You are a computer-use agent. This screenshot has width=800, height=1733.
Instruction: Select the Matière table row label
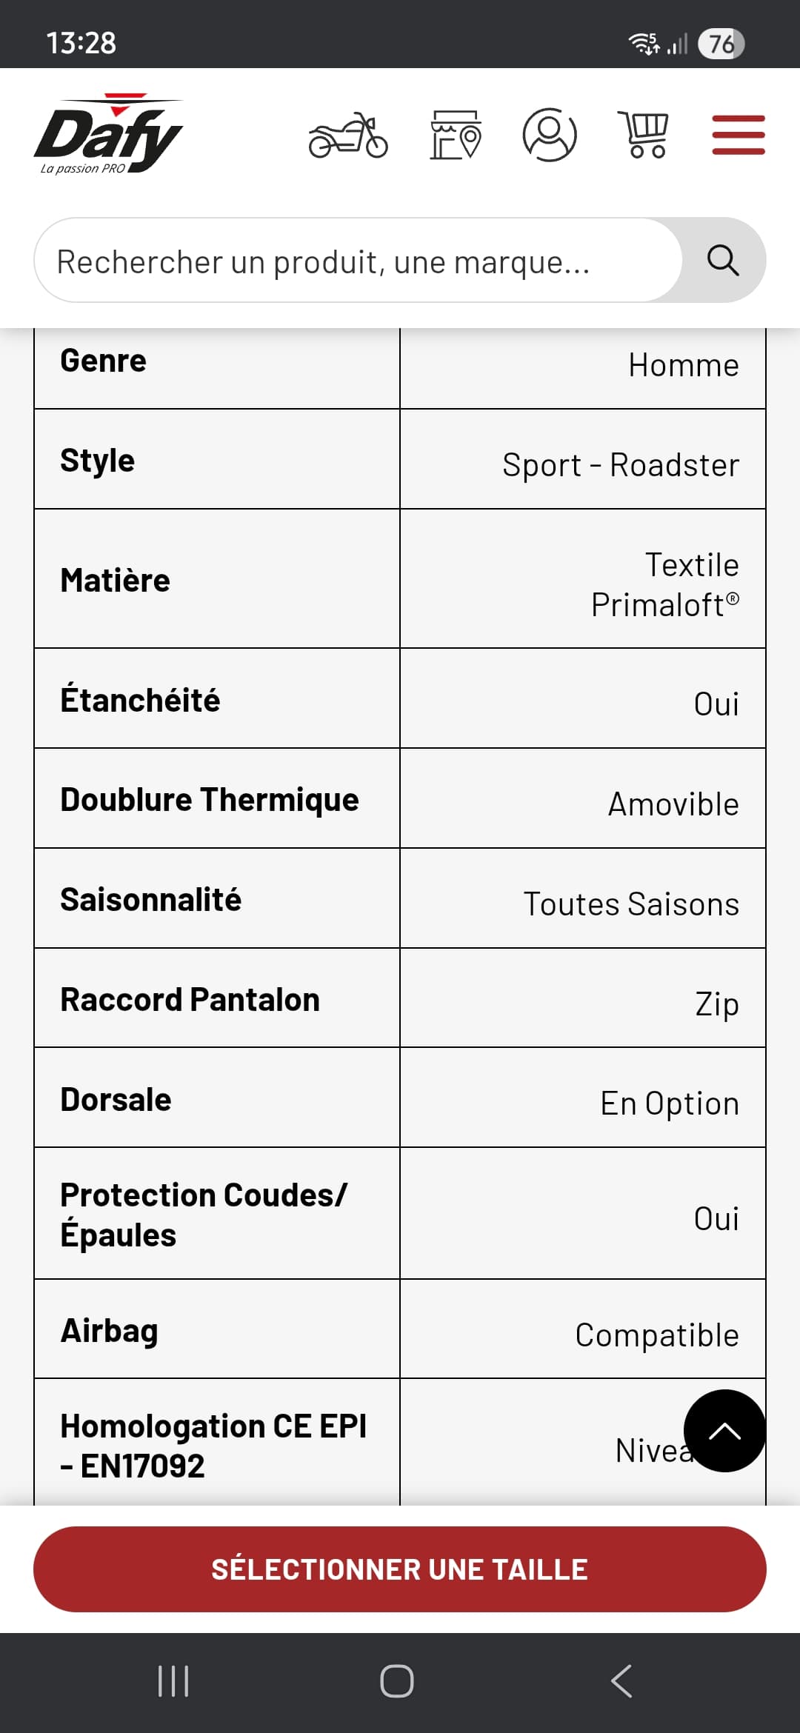[x=116, y=580]
